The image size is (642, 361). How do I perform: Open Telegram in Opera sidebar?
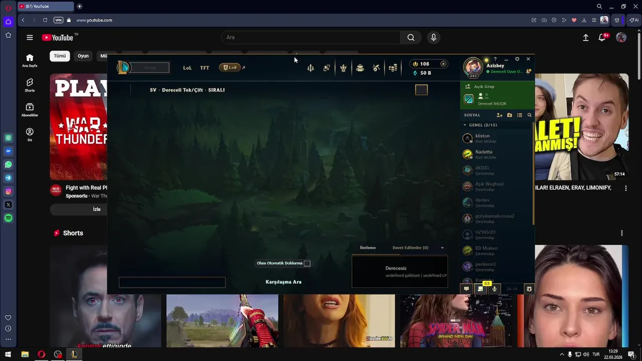9,178
